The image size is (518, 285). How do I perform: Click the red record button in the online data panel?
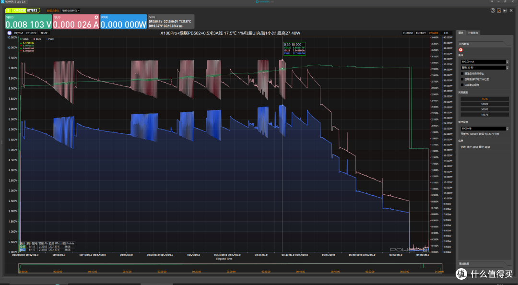460,50
